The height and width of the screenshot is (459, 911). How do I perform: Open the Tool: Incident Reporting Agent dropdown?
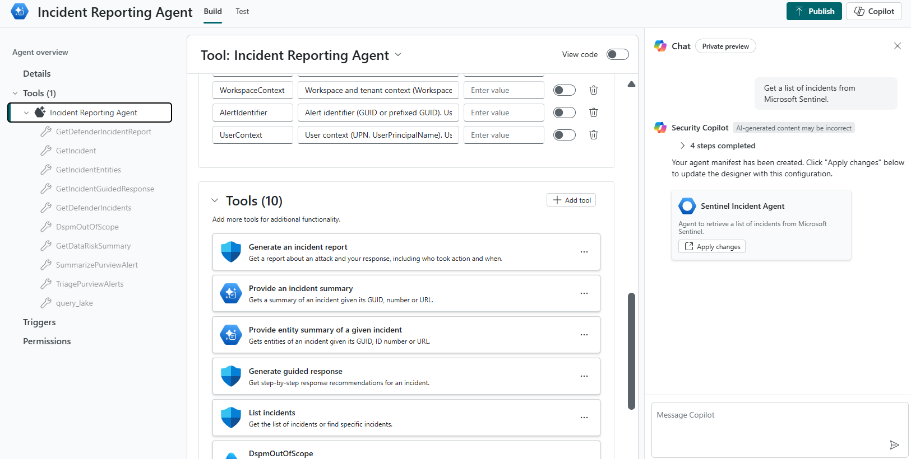[398, 55]
